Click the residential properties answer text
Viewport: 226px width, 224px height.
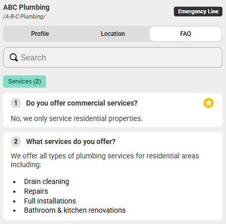(x=77, y=118)
